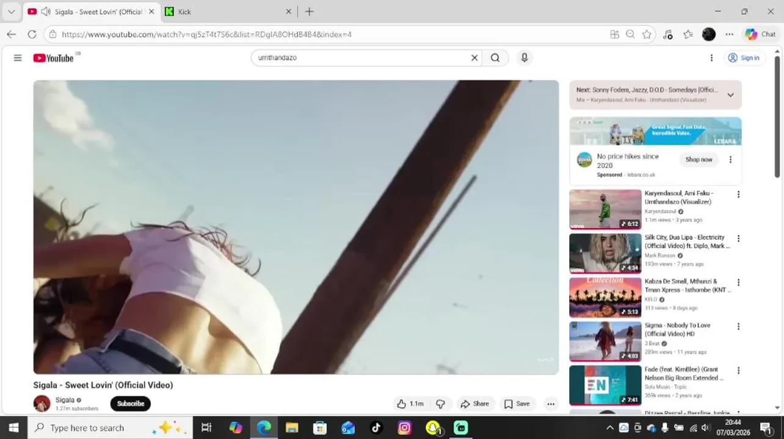Open menu for Sigma Nobody To Love
The width and height of the screenshot is (784, 439).
738,326
